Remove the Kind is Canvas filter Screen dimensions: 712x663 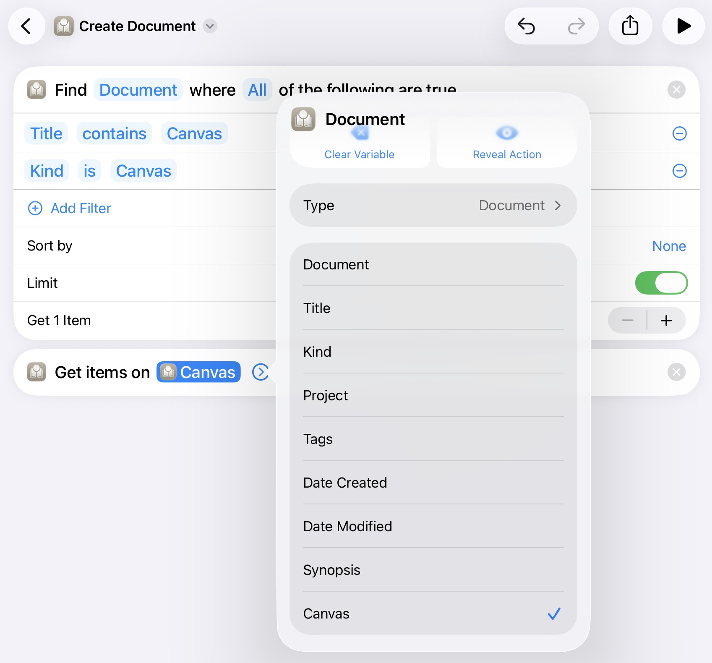click(x=679, y=171)
